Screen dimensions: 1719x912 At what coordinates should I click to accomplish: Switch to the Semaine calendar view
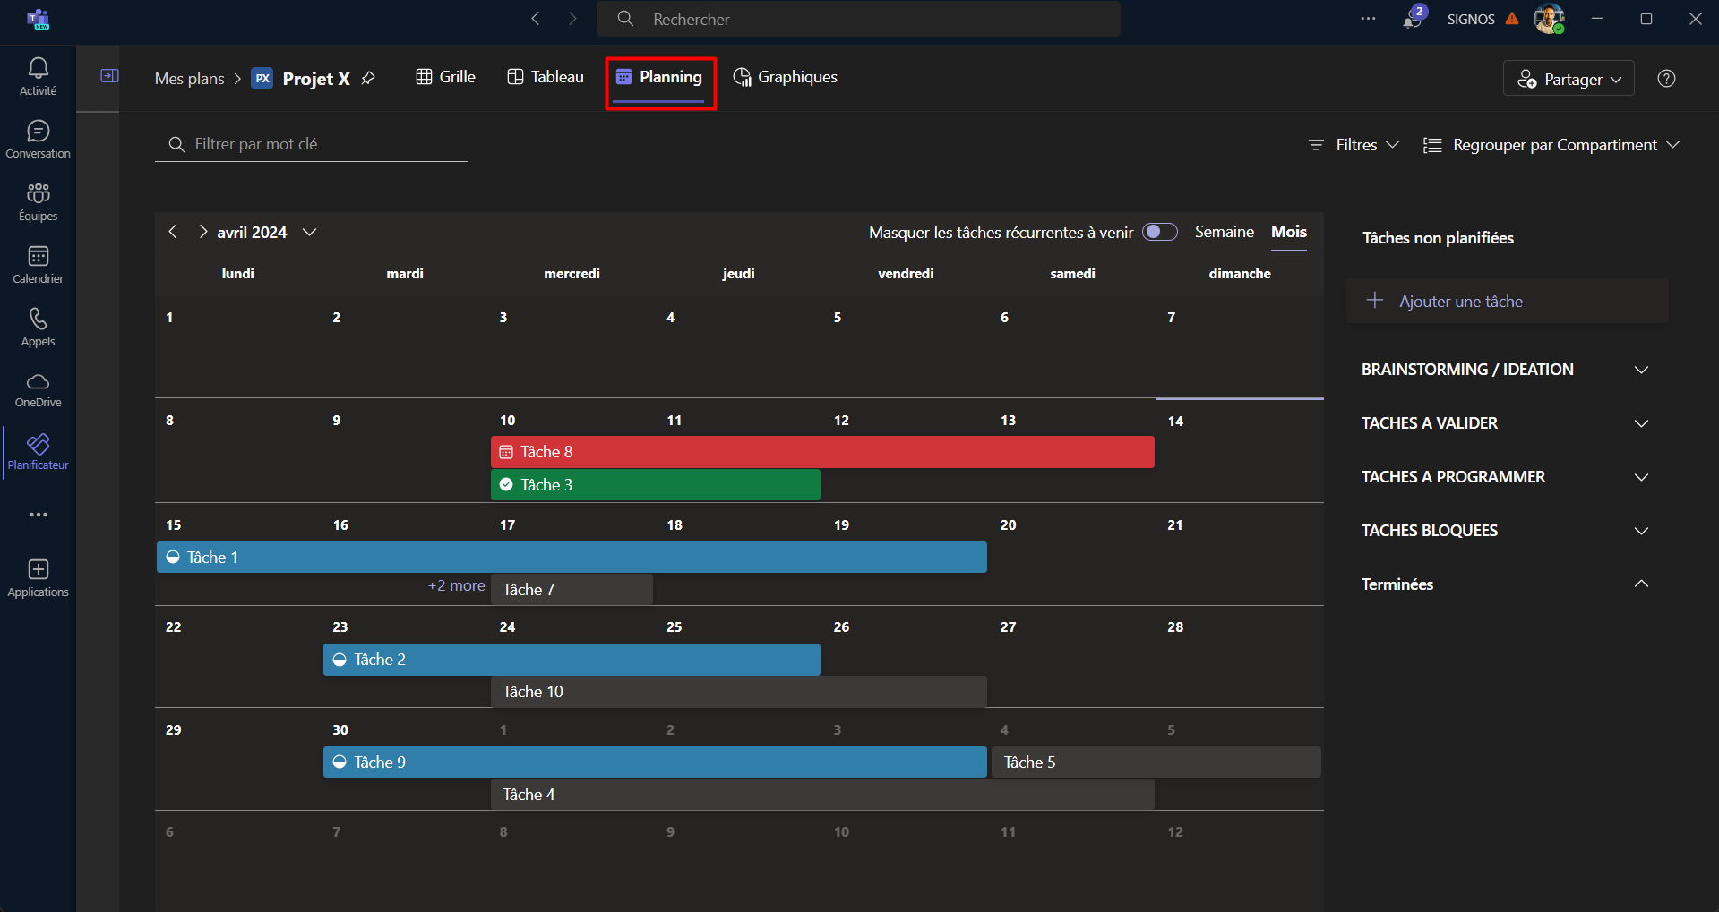pyautogui.click(x=1224, y=232)
